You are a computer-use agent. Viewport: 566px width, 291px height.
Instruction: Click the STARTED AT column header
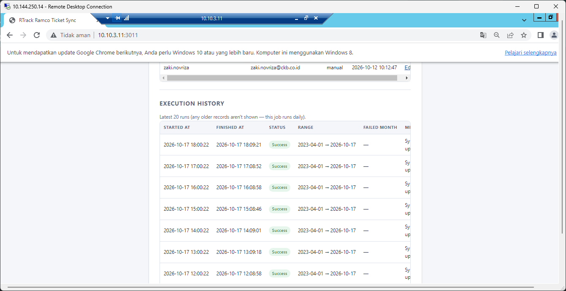coord(176,128)
